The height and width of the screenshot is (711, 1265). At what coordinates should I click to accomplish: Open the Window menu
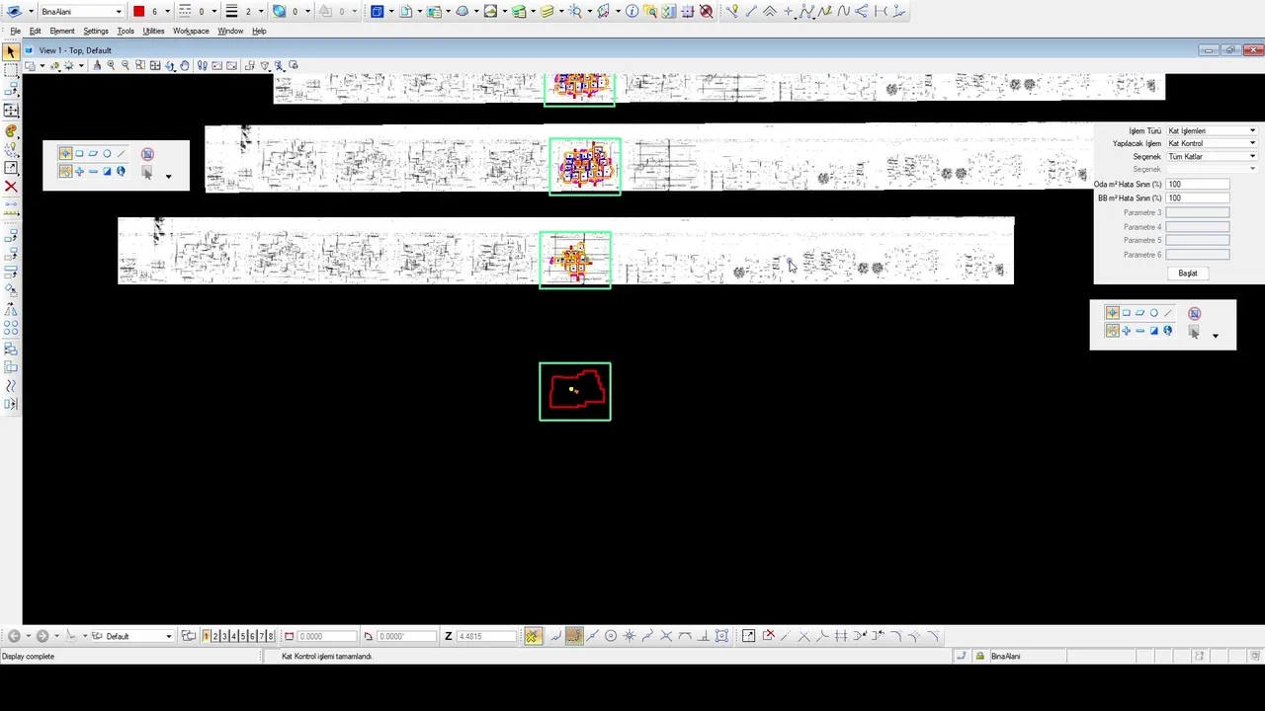[230, 31]
